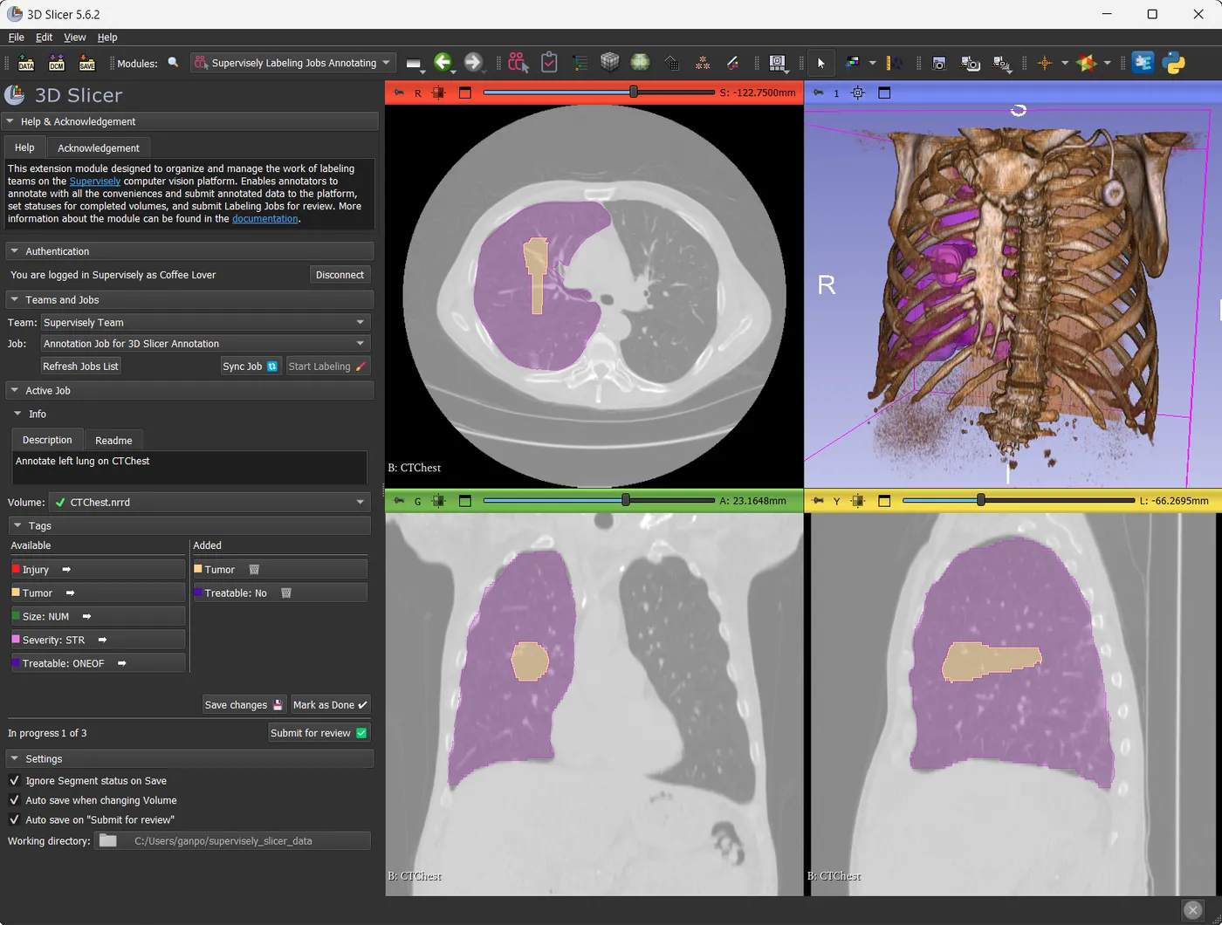The width and height of the screenshot is (1222, 925).
Task: Open the View menu
Action: [74, 38]
